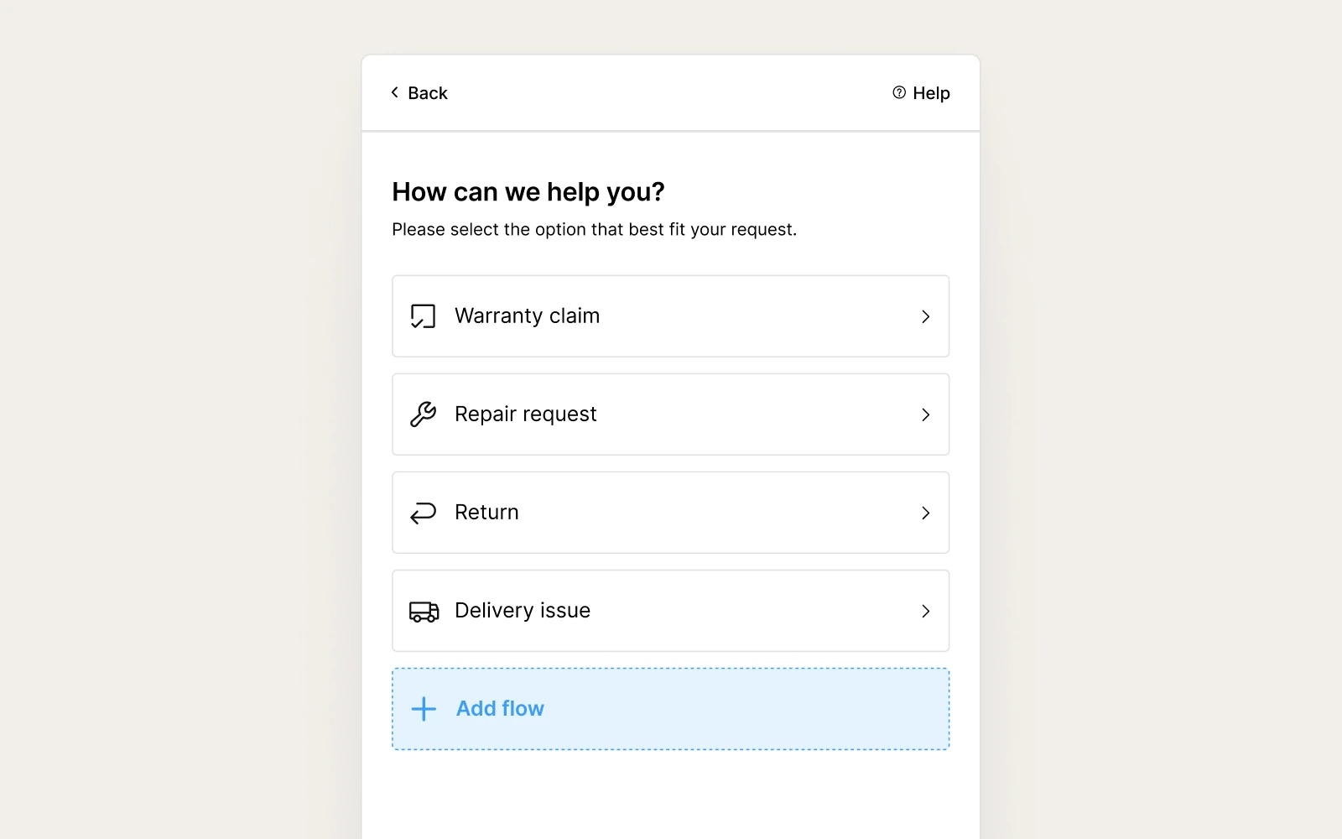Click the question mark Help icon
Image resolution: width=1342 pixels, height=839 pixels.
click(899, 92)
